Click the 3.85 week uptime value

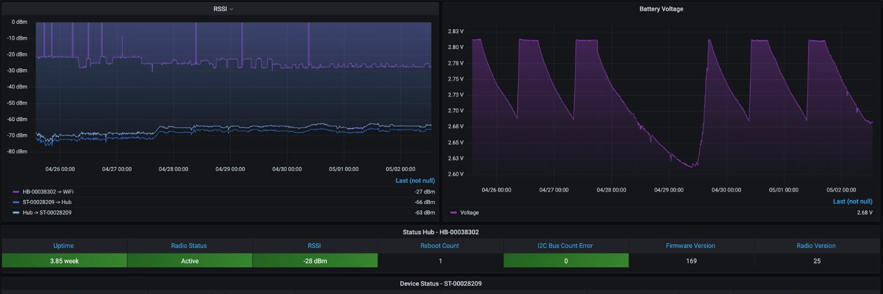[x=64, y=260]
